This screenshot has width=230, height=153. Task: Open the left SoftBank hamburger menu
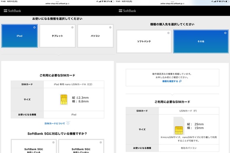click(5, 11)
